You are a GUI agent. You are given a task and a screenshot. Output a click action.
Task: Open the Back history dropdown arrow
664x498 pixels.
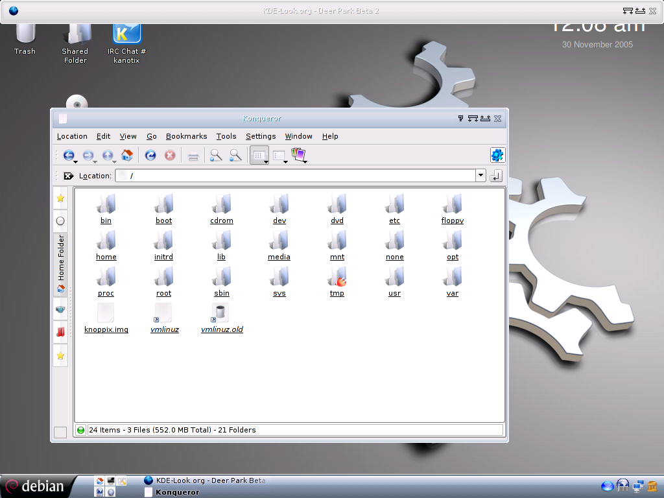coord(75,161)
